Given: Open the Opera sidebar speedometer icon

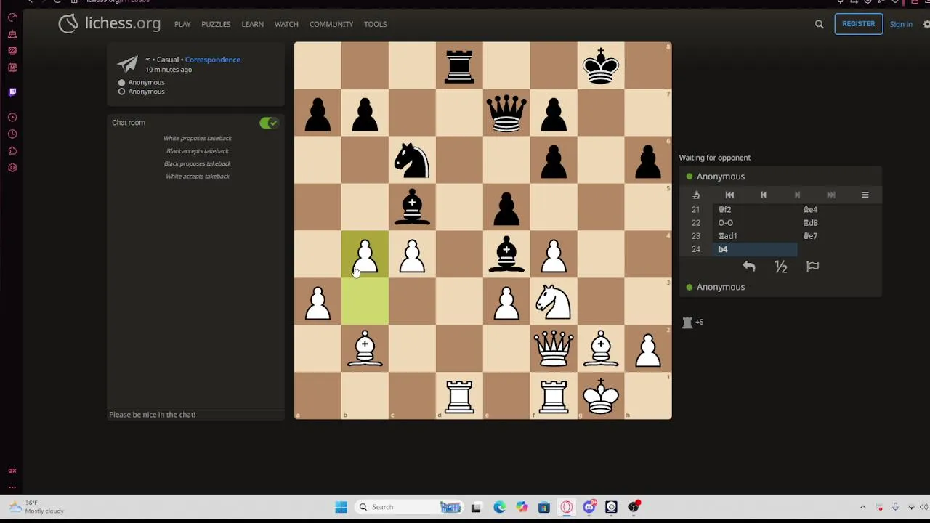Looking at the screenshot, I should 12,17.
